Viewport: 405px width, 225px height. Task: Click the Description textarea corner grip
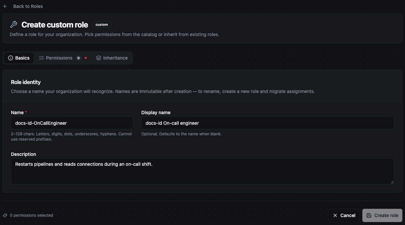click(392, 182)
